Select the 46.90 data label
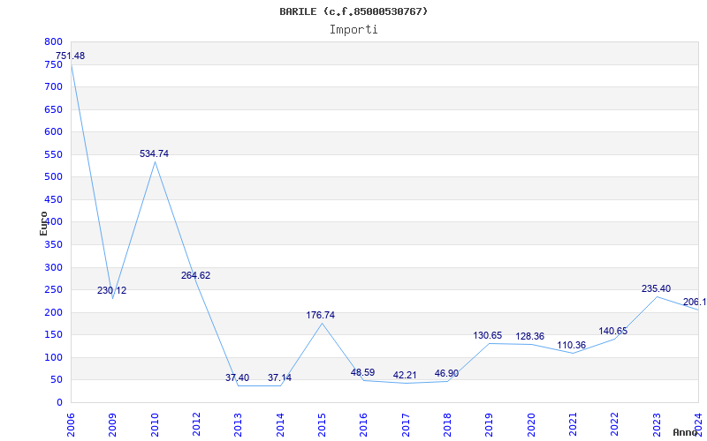707x441 pixels. tap(446, 373)
